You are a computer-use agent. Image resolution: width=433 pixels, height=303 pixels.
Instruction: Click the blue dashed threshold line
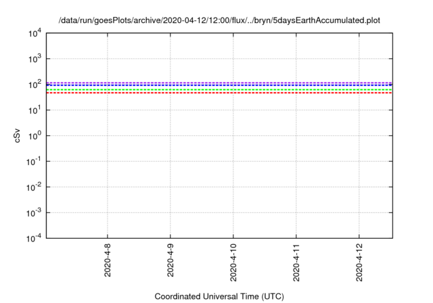coord(219,85)
